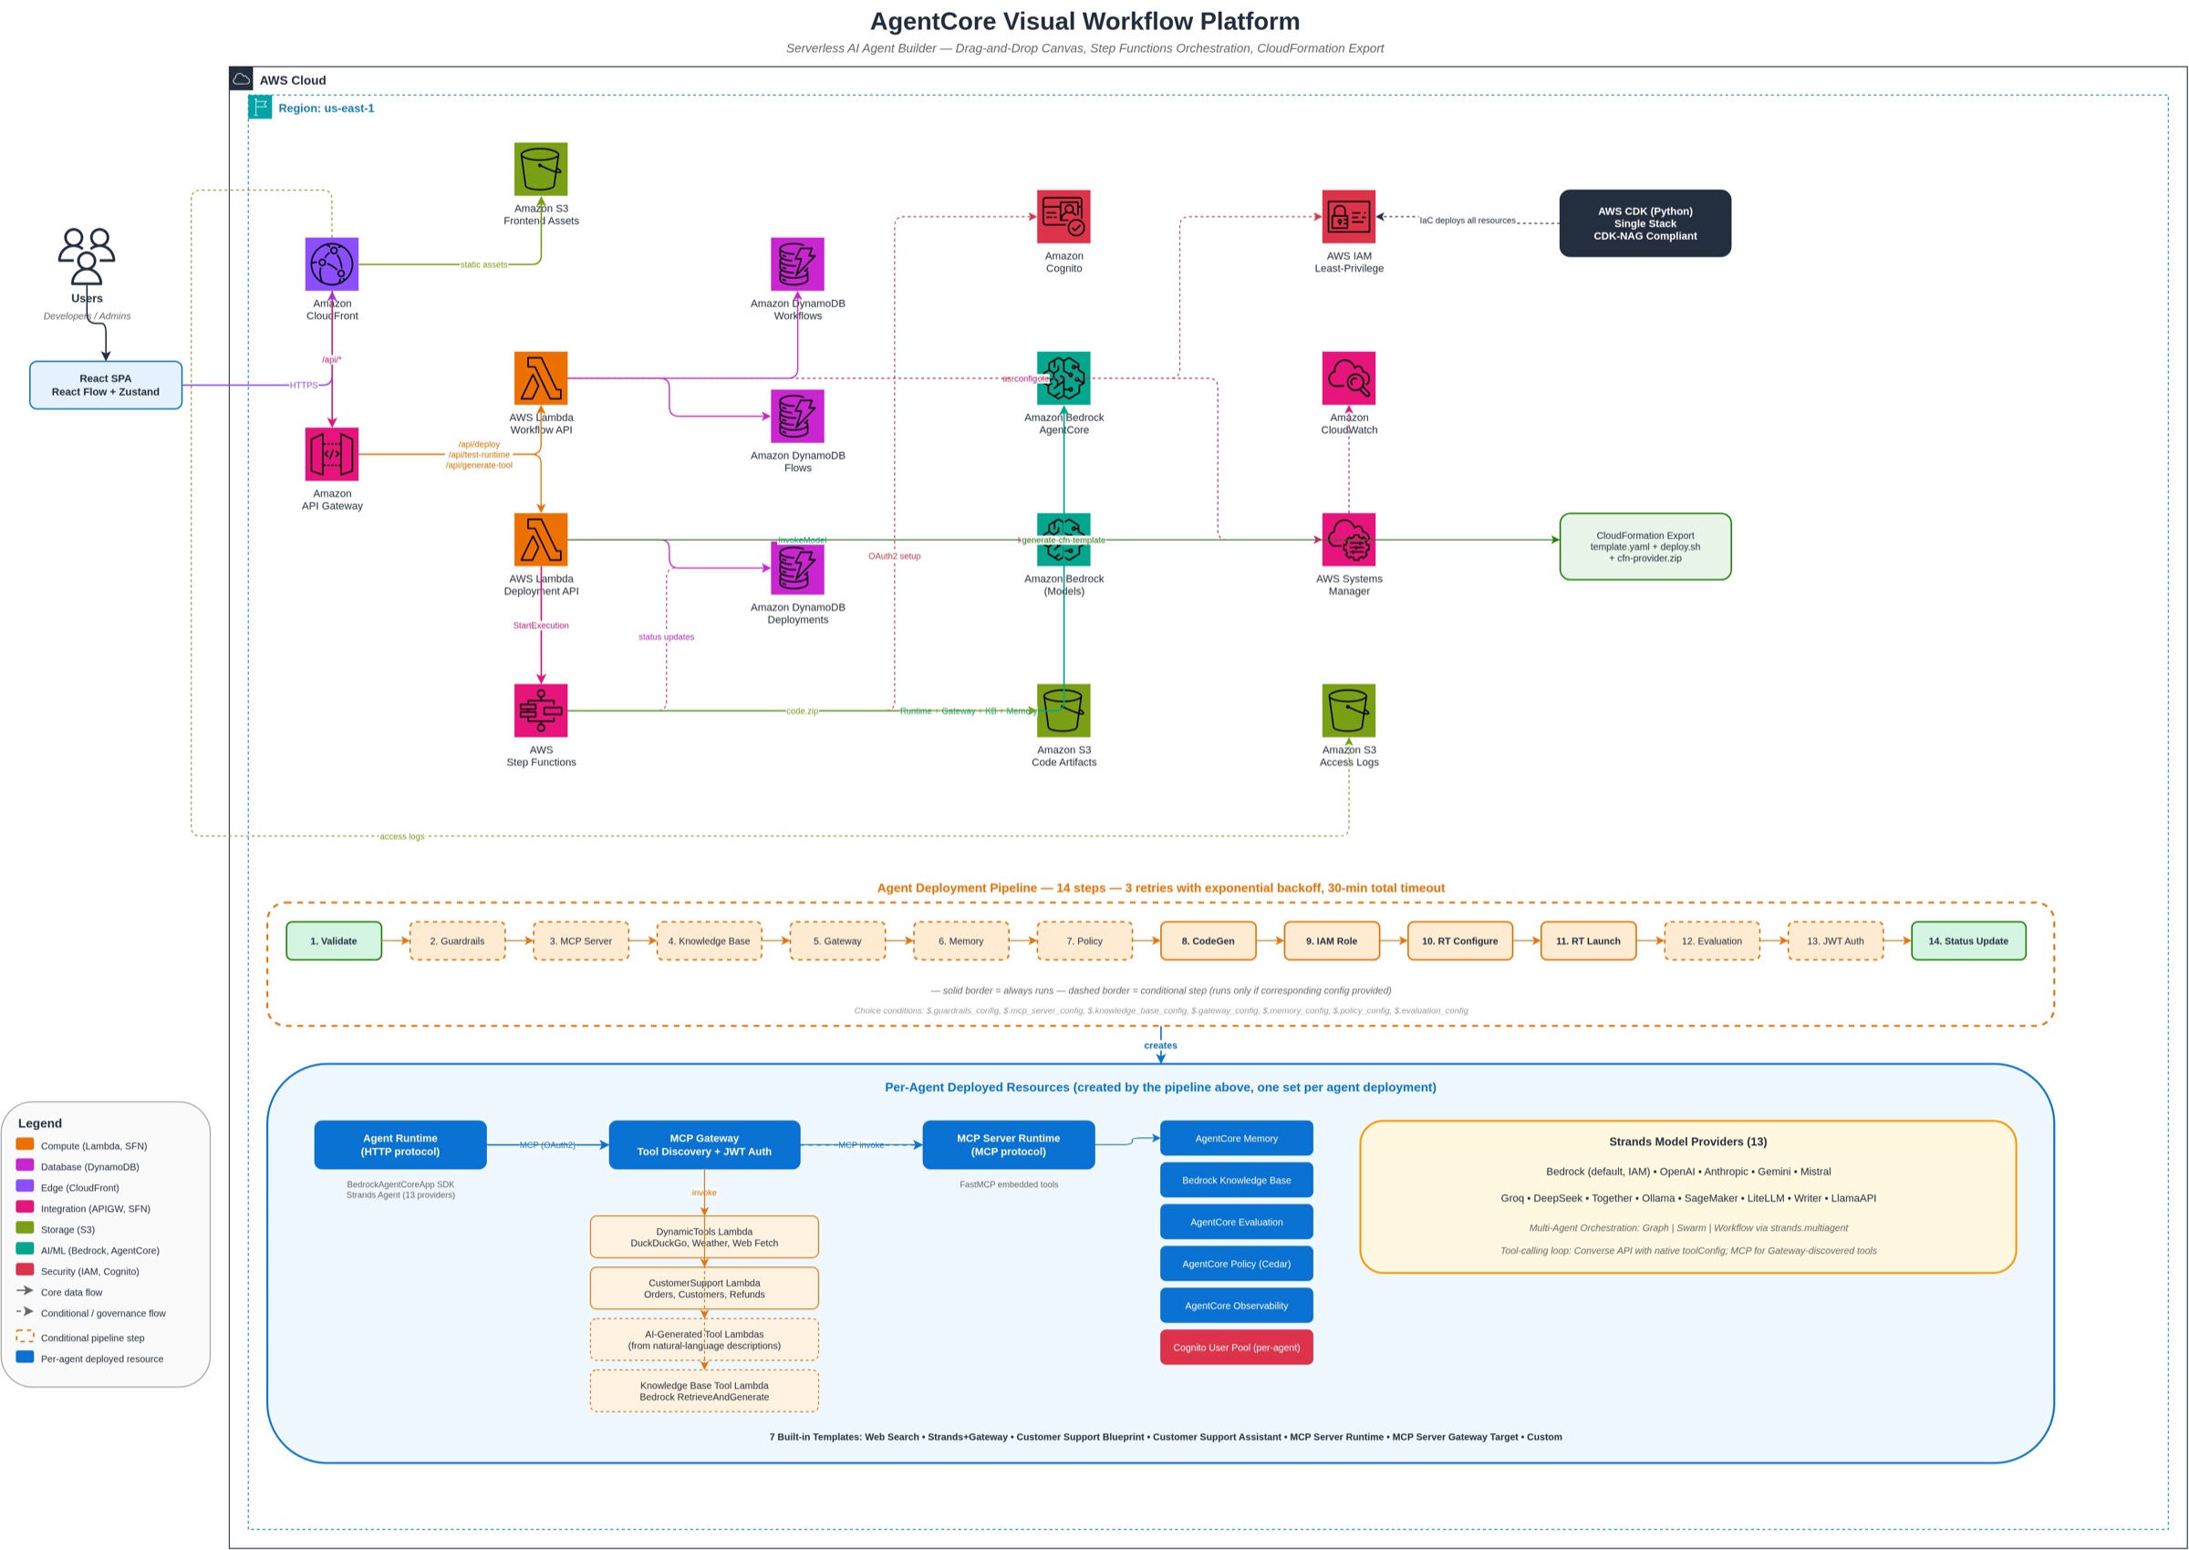Select the green Storage legend swatch

[25, 1227]
